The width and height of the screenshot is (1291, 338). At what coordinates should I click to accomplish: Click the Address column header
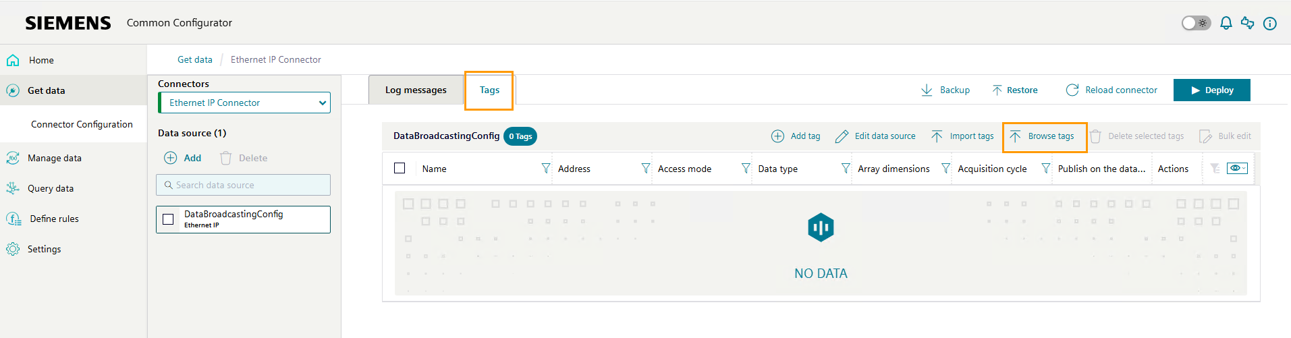(574, 169)
